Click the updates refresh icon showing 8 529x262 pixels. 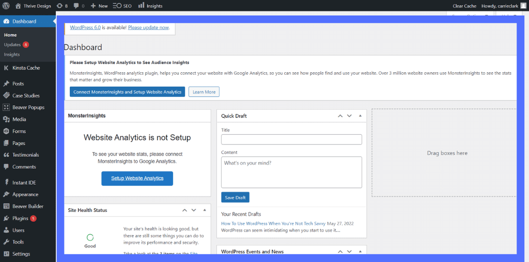(59, 6)
